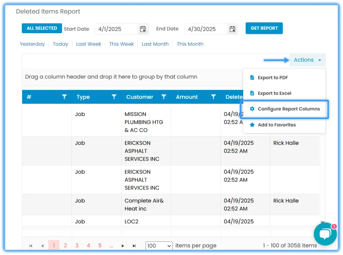The height and width of the screenshot is (255, 343).
Task: Filter the # column using its funnel icon
Action: (64, 97)
